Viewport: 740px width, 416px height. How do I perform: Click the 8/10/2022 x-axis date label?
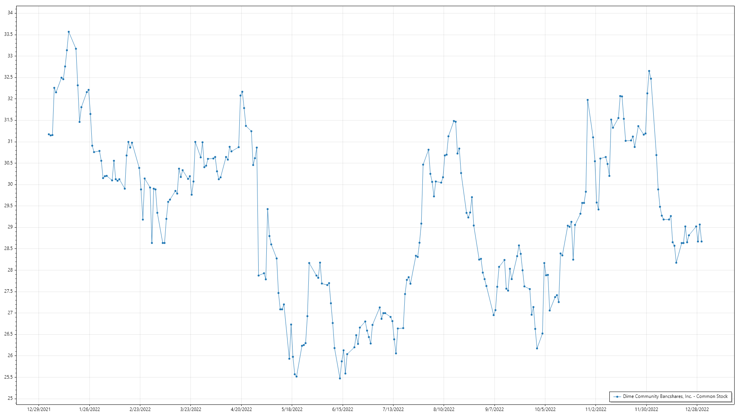tap(444, 409)
